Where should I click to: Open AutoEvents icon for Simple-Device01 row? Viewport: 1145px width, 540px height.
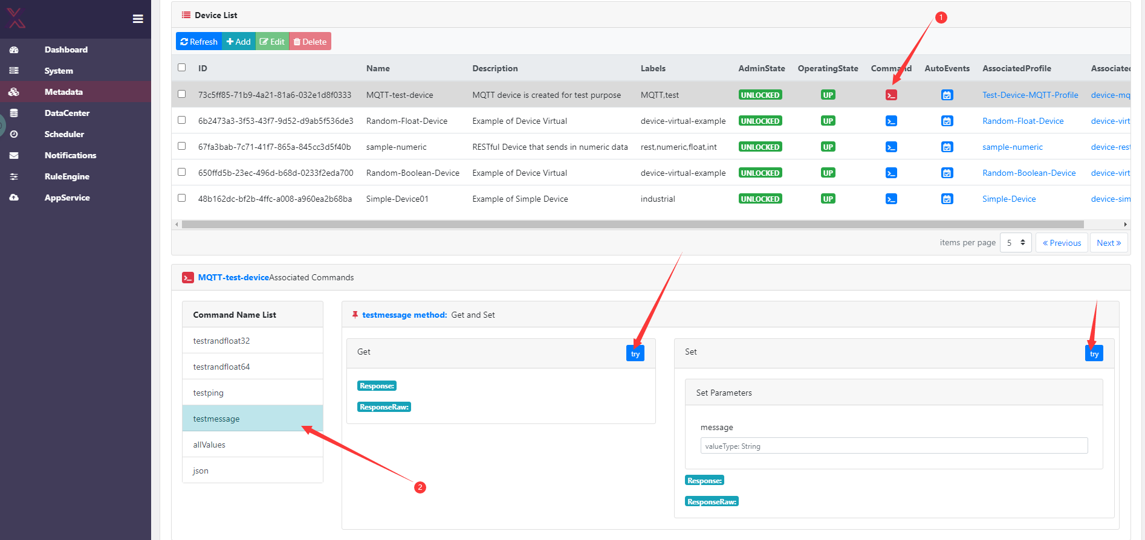coord(947,199)
